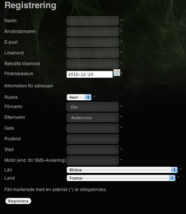Viewport: 186px width, 214px height.
Task: Click the Bekräfta lösenord label
Action: click(22, 64)
